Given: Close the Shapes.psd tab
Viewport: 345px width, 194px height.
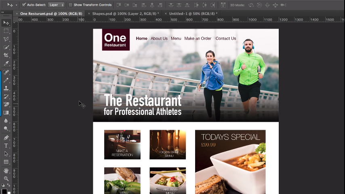Looking at the screenshot, I should [x=89, y=14].
